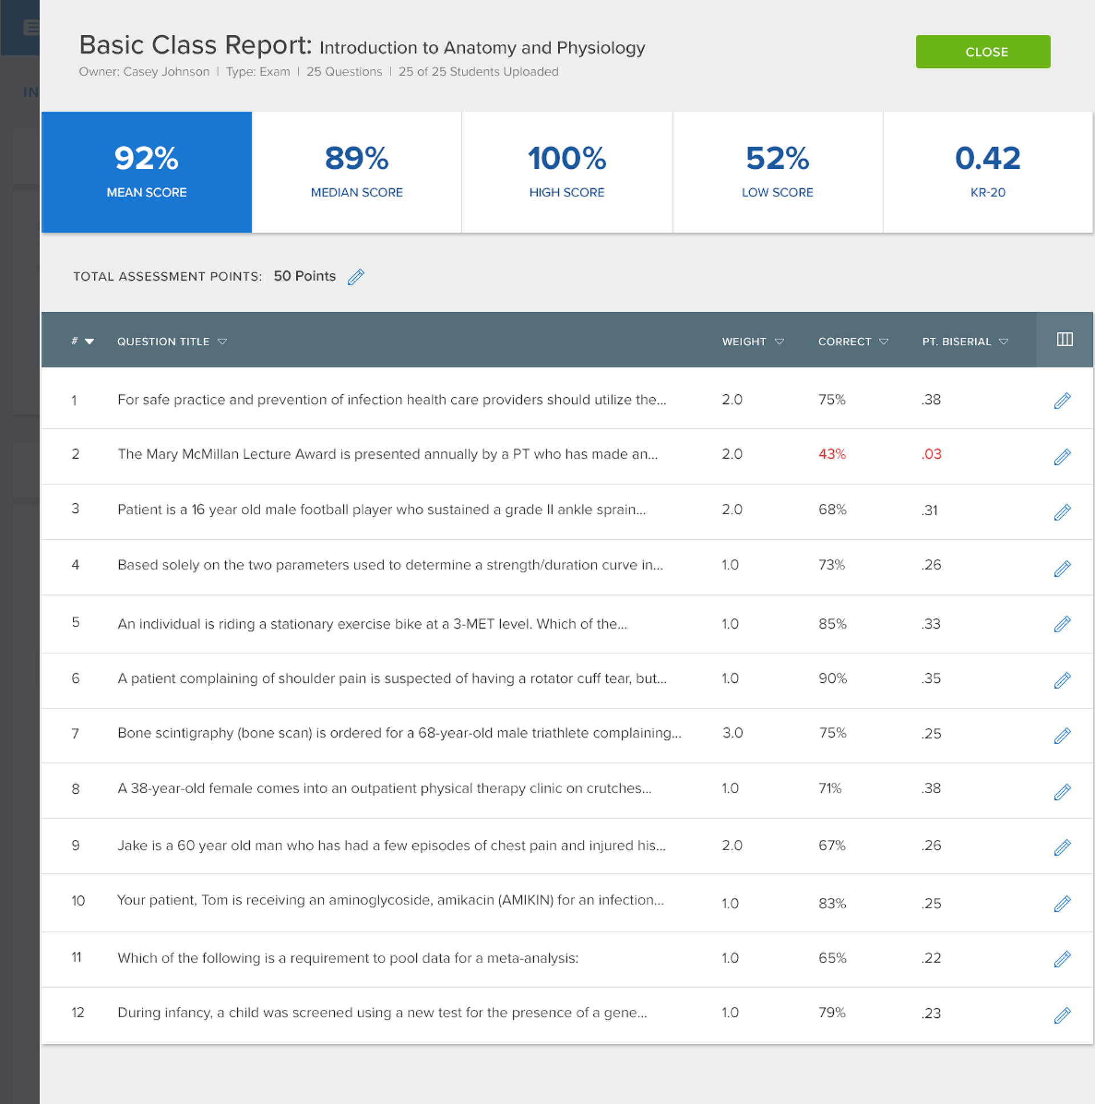The width and height of the screenshot is (1095, 1104).
Task: Open question 3 about the ankle sprain
Action: click(382, 509)
